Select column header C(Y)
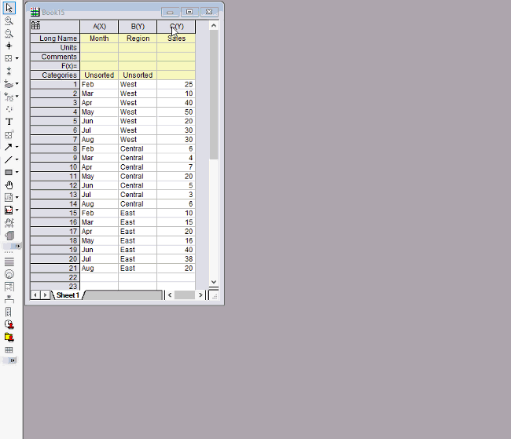 coord(176,27)
